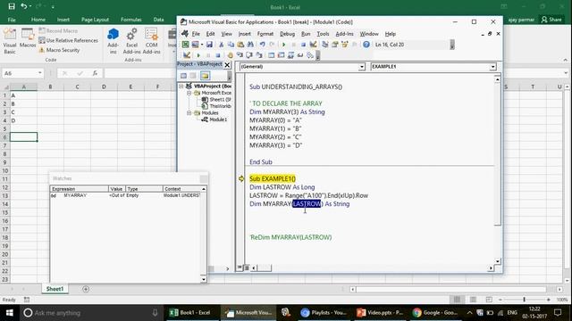This screenshot has width=572, height=321.
Task: Open Insert UserForm dropdown arrow
Action: click(x=202, y=45)
